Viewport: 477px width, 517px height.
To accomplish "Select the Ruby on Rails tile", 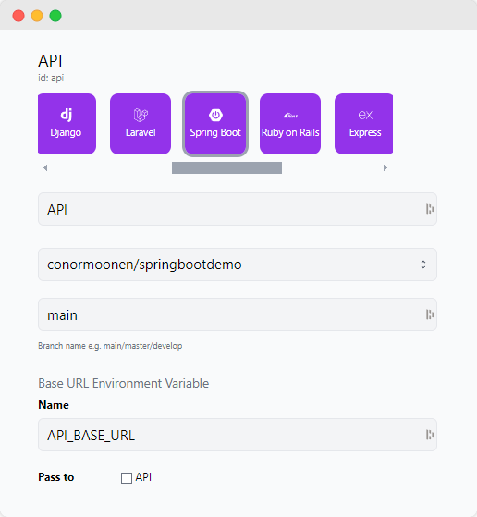I will (290, 124).
